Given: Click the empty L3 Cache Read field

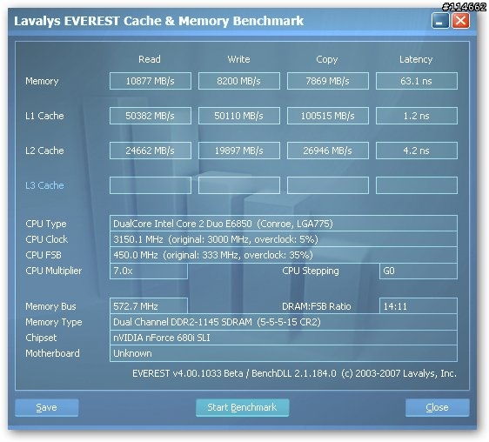Looking at the screenshot, I should [x=151, y=185].
